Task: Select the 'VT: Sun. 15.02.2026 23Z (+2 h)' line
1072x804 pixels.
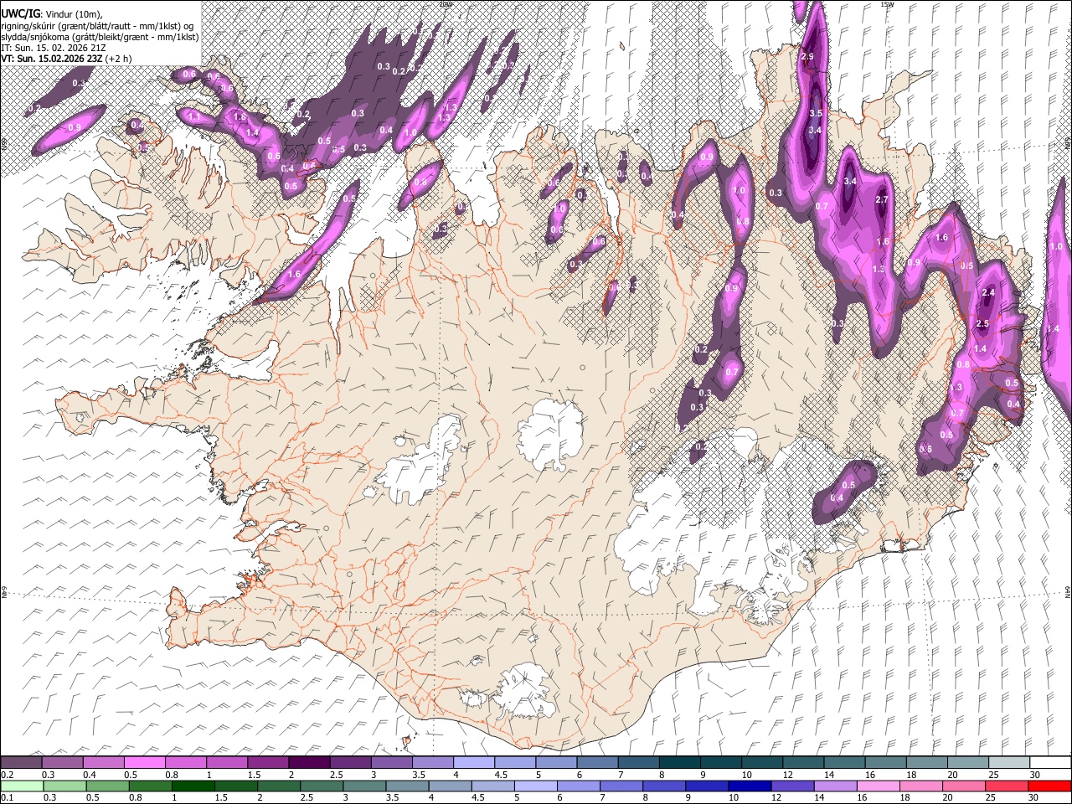Action: pos(66,59)
